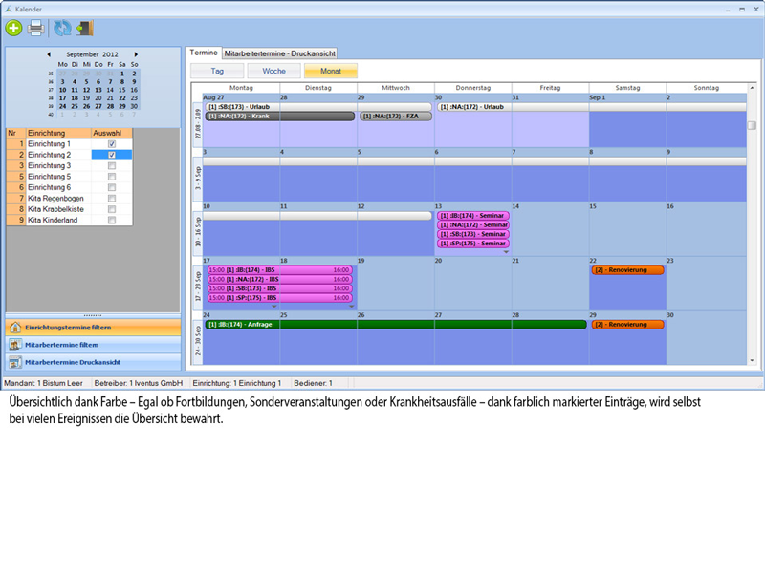Switch to Tag view
This screenshot has width=765, height=573.
(x=217, y=71)
